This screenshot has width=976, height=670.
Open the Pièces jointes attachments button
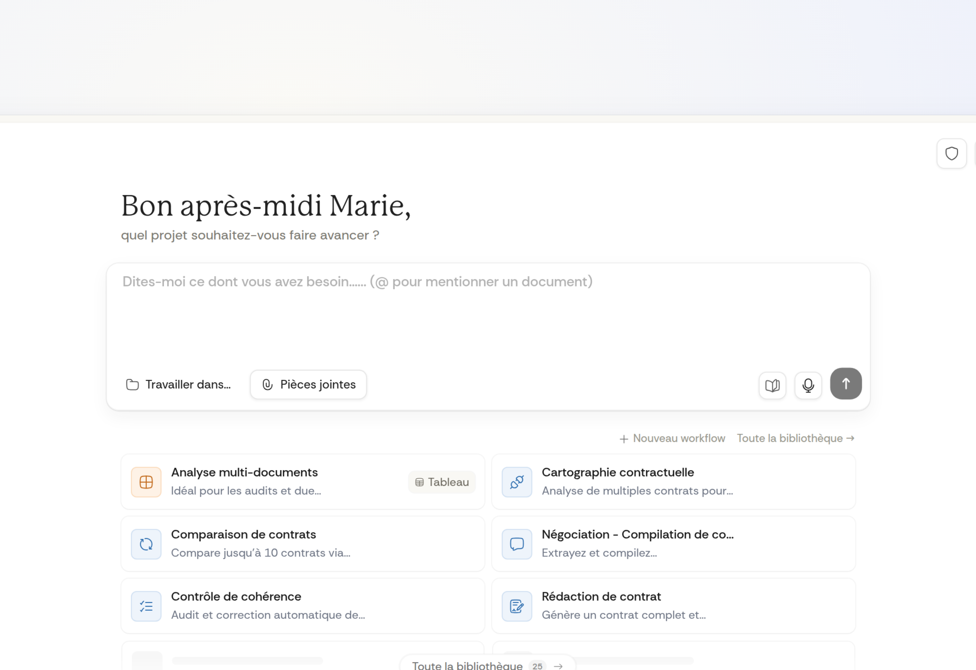coord(308,385)
